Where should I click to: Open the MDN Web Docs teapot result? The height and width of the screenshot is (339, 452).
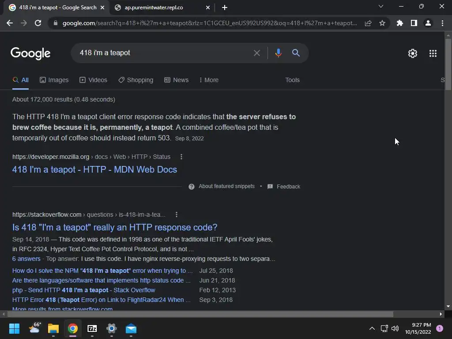(x=94, y=169)
